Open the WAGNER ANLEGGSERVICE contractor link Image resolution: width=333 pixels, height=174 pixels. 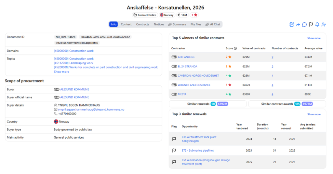[194, 85]
